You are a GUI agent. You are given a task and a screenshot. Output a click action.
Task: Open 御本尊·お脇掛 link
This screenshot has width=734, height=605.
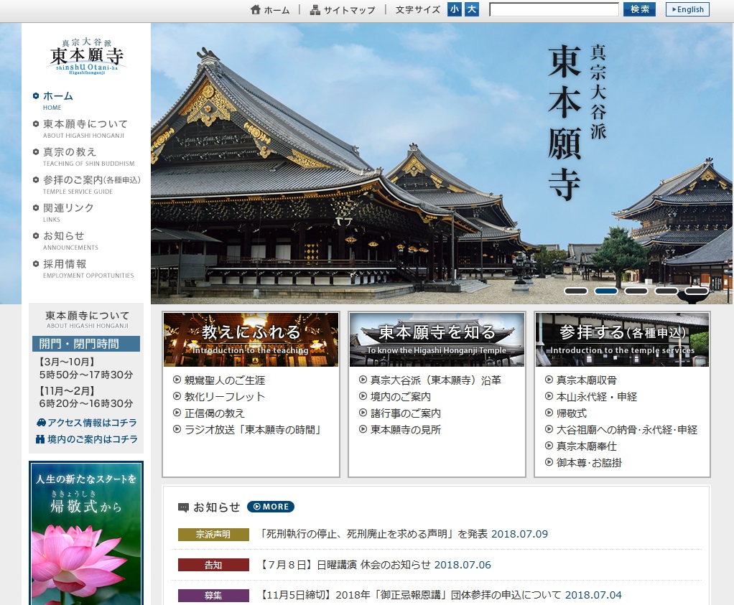tap(589, 463)
